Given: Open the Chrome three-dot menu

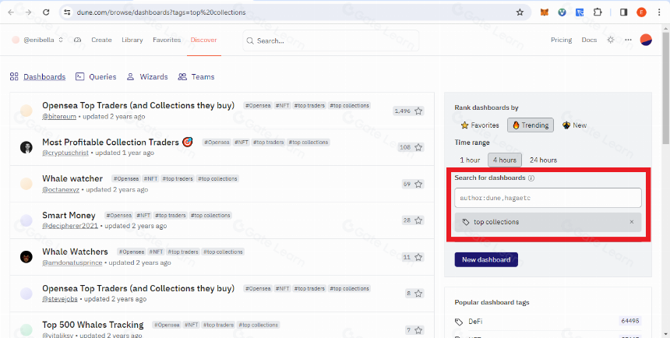Looking at the screenshot, I should click(x=659, y=12).
